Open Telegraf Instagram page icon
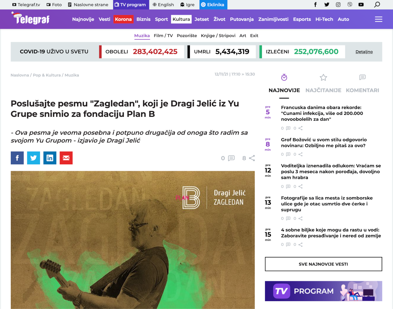The width and height of the screenshot is (393, 309). point(338,5)
